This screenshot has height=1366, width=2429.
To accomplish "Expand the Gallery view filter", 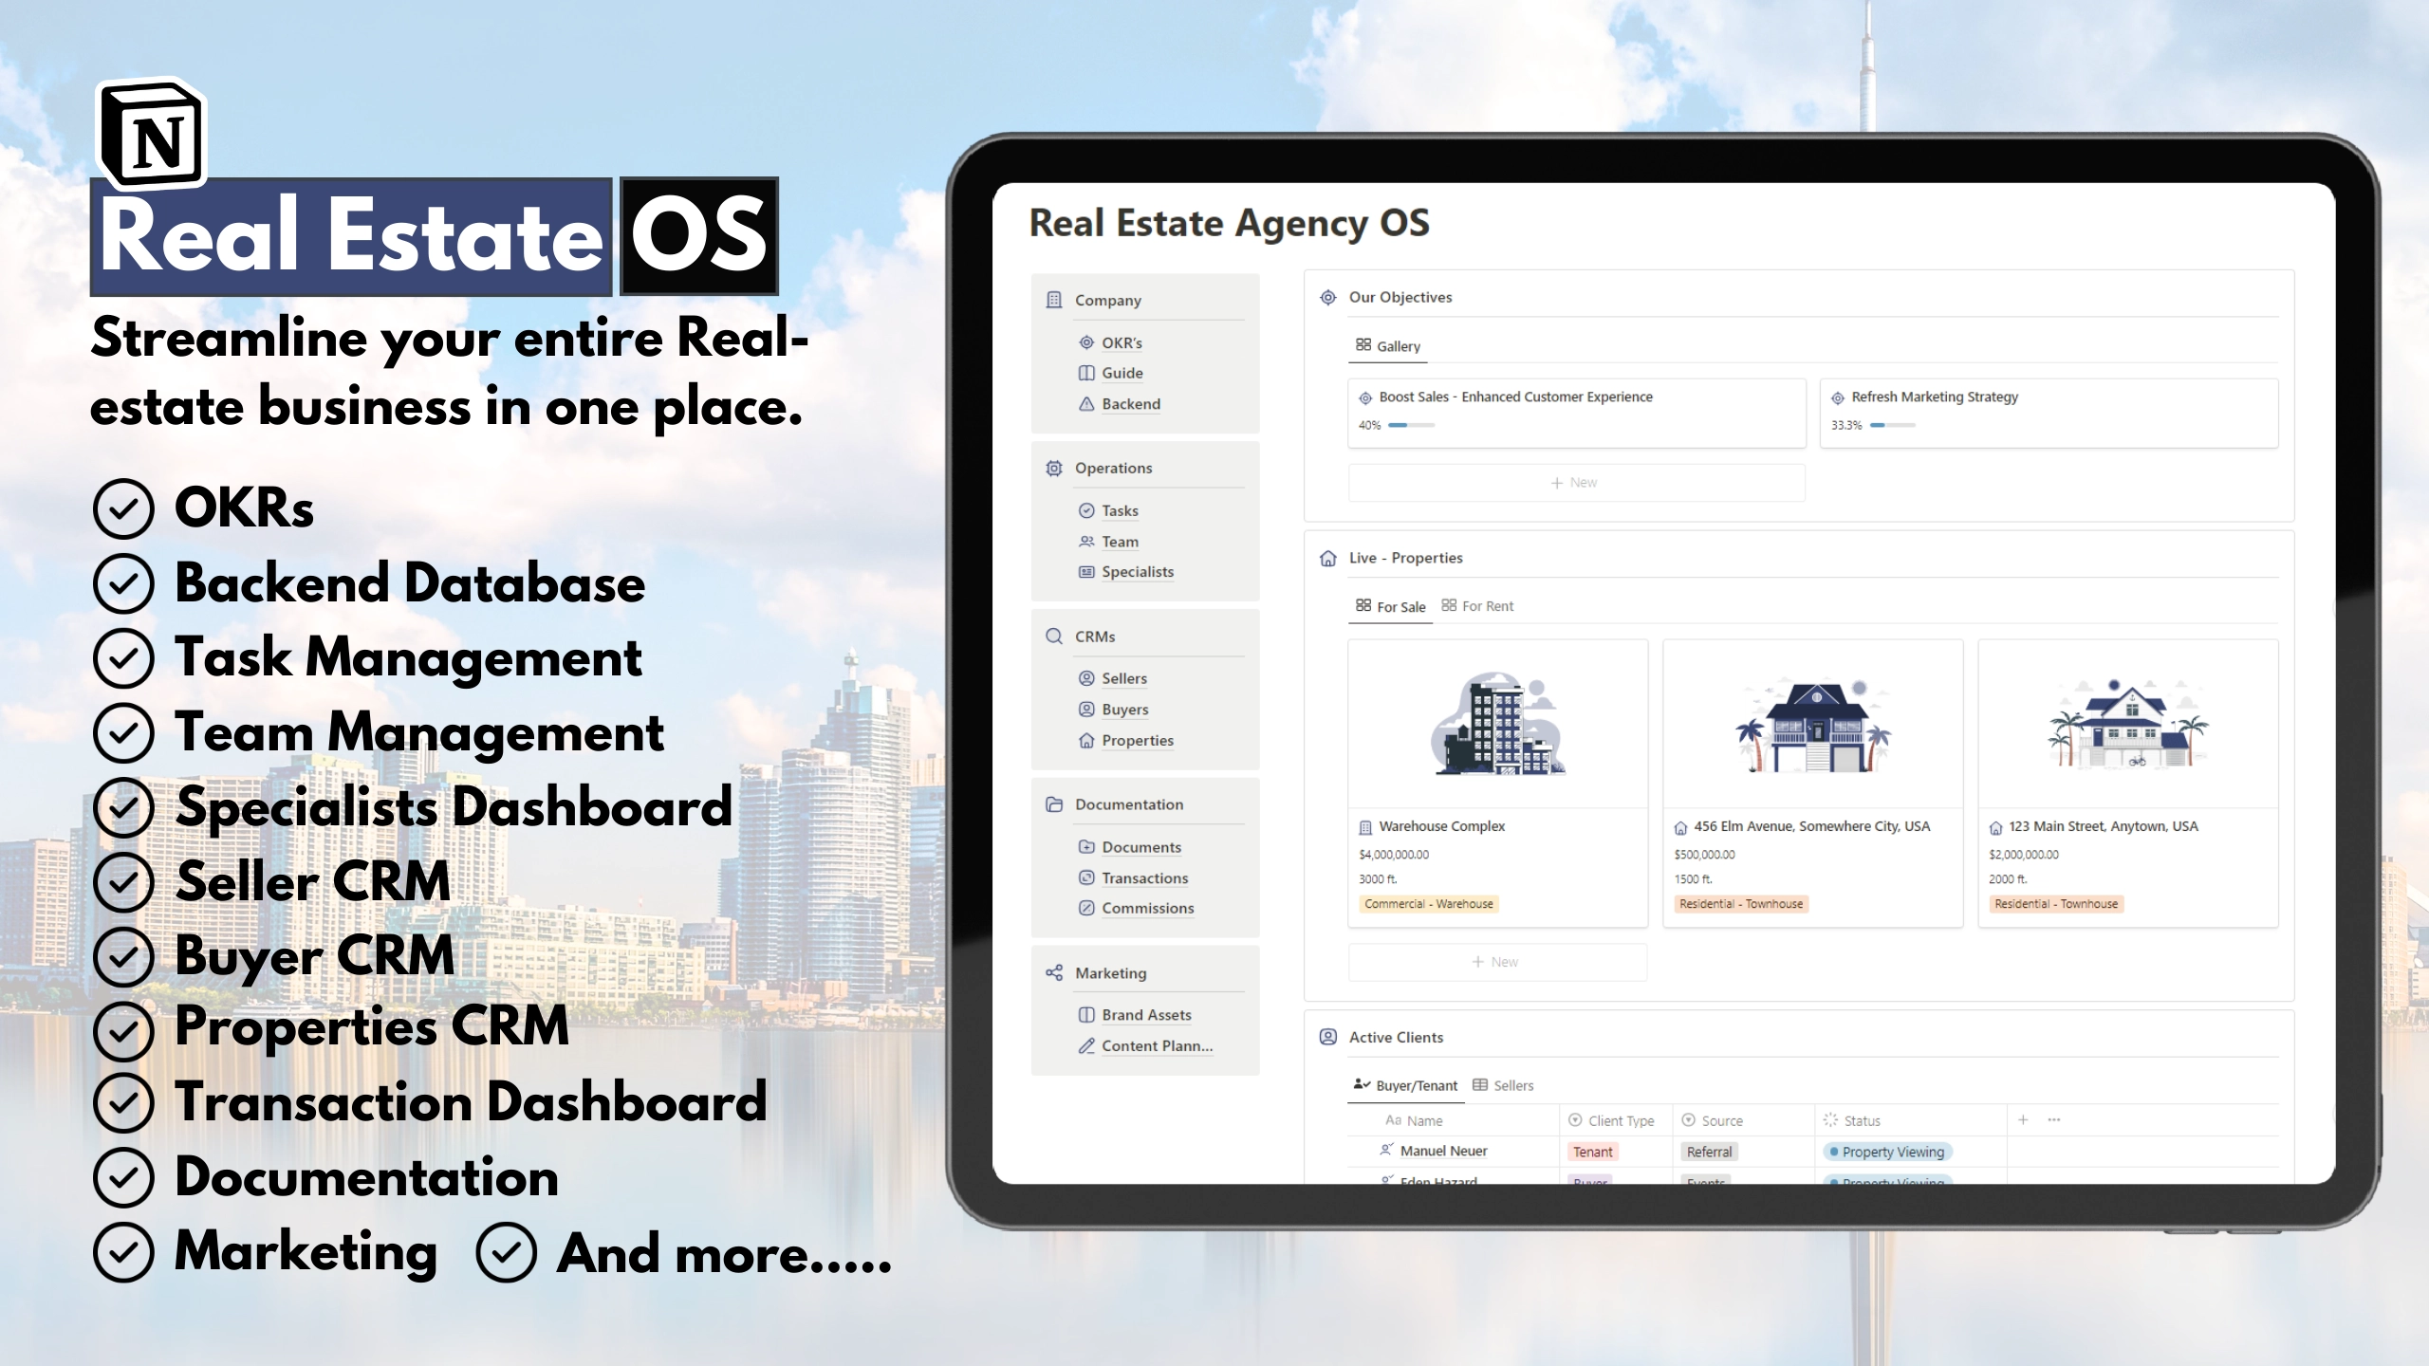I will pyautogui.click(x=1388, y=345).
